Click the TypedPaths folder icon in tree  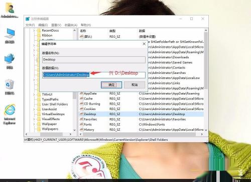coord(39,99)
